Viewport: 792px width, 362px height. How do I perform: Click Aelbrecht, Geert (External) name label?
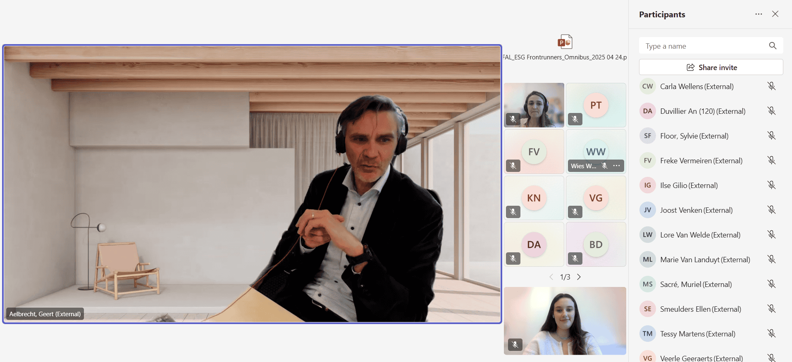point(45,314)
